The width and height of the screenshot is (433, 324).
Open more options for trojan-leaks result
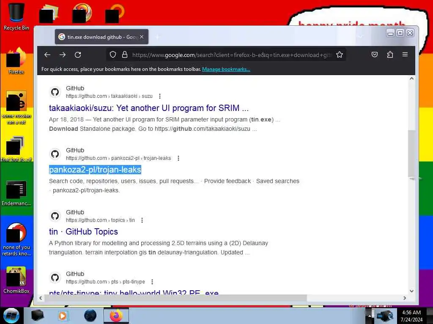[x=178, y=158]
